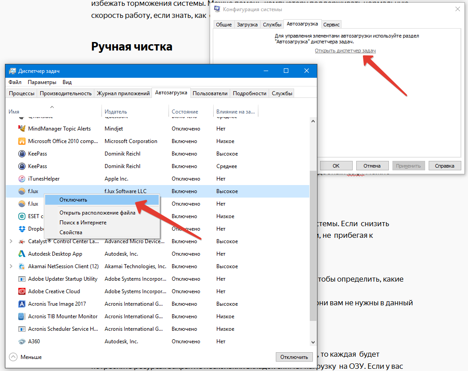468x371 pixels.
Task: Click the ESET icon
Action: coord(22,216)
